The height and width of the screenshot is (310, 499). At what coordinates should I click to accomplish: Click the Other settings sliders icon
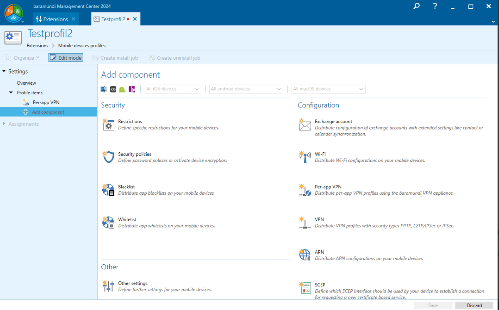click(108, 286)
